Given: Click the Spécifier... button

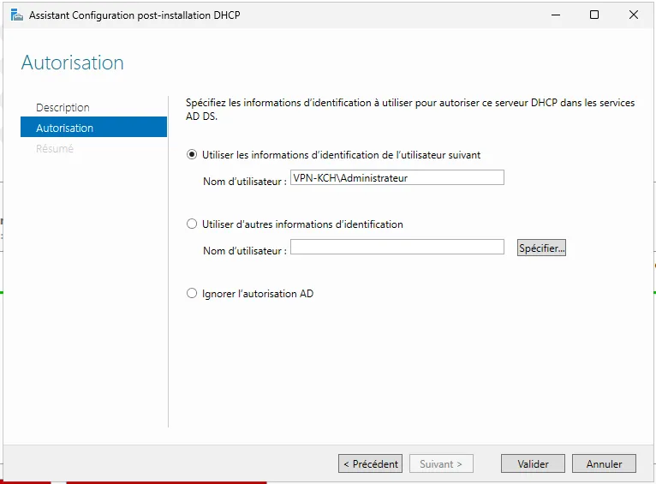Looking at the screenshot, I should pos(541,248).
